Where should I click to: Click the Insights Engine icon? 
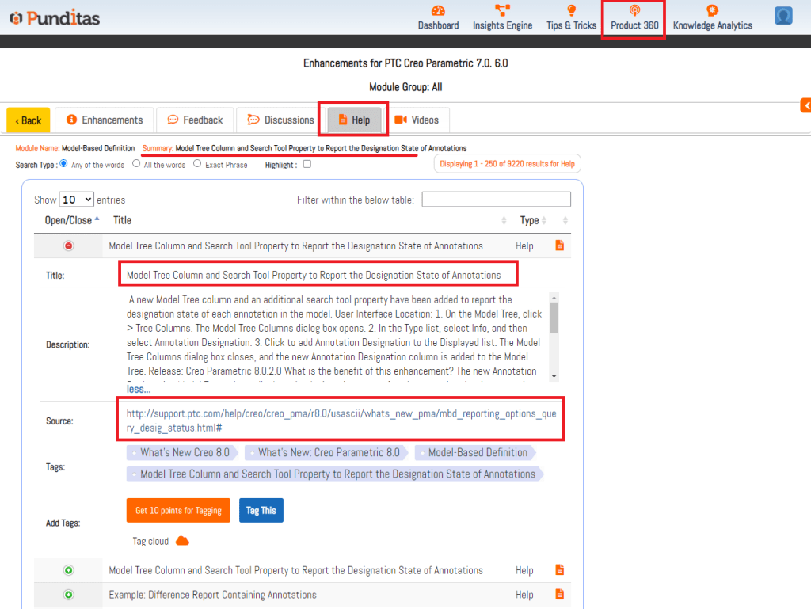pyautogui.click(x=502, y=11)
